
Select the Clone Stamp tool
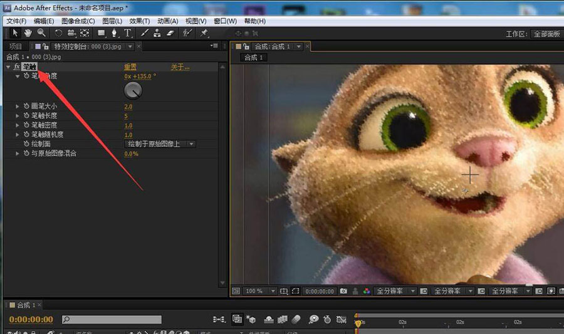point(157,33)
